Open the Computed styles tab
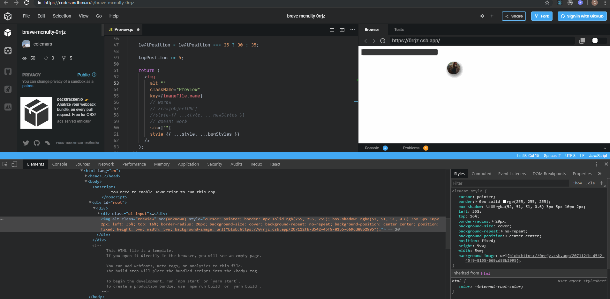This screenshot has height=299, width=610. pyautogui.click(x=481, y=174)
